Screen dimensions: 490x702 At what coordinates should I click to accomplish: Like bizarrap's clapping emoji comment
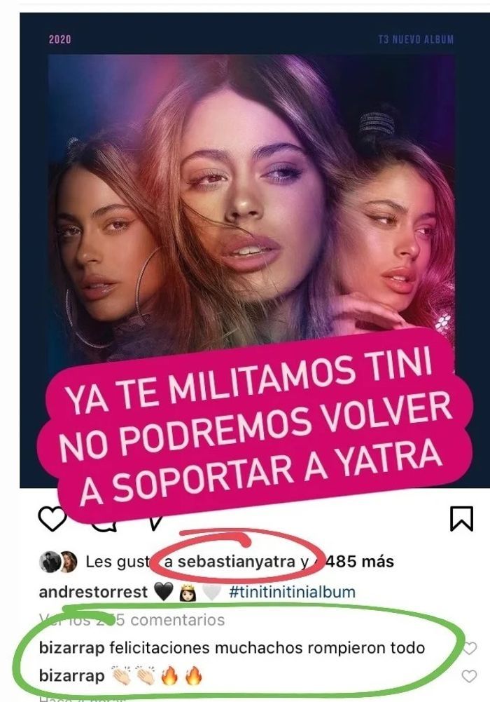click(x=469, y=676)
